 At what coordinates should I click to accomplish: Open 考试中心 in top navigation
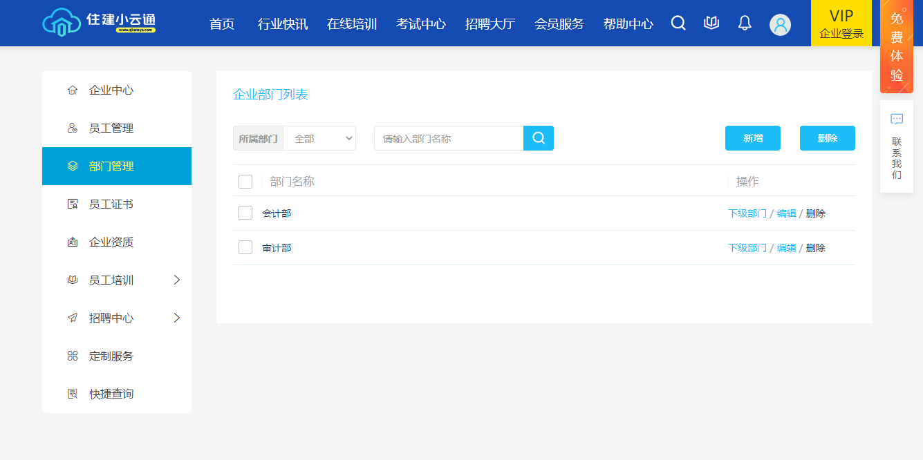[421, 24]
